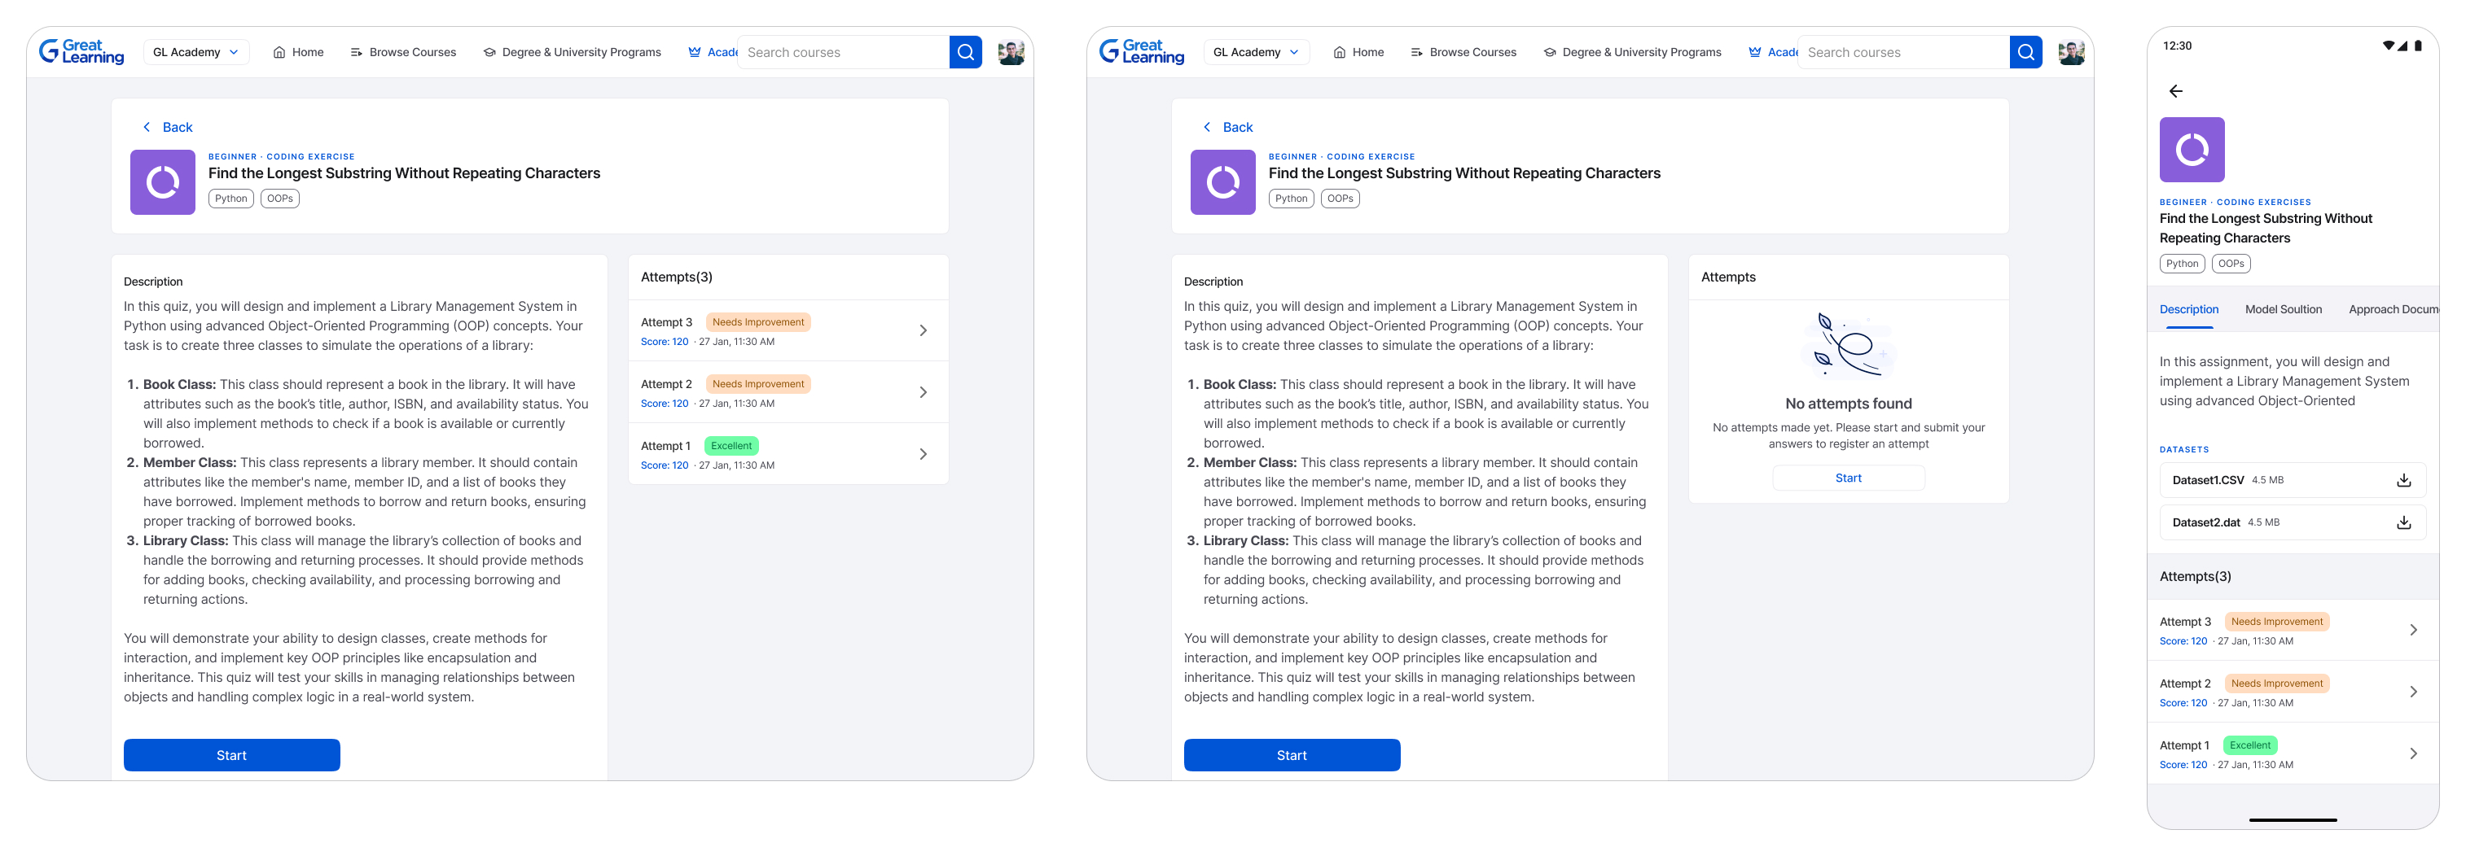Open Home with house icon in middle frame
Screen dimensions: 2466x856
(1358, 53)
